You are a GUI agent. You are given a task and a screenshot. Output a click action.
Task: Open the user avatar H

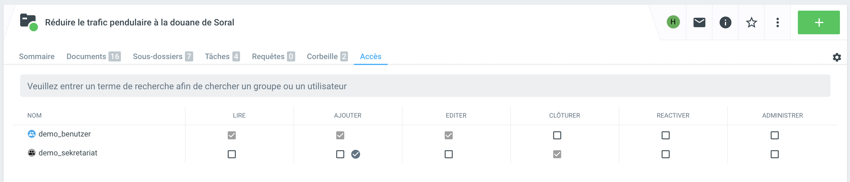pyautogui.click(x=673, y=22)
